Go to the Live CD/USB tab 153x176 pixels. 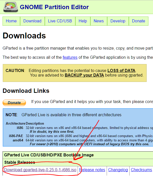[x=60, y=21]
